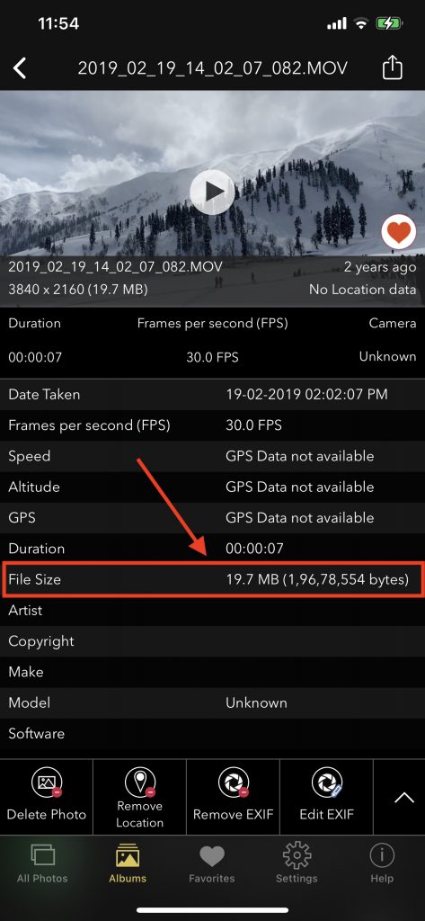Tap the Delete Photo icon
This screenshot has height=921, width=425.
point(47,782)
